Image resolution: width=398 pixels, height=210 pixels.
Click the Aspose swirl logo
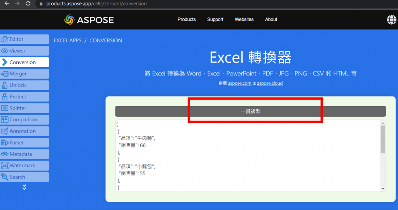pos(69,20)
